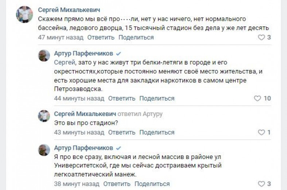The width and height of the screenshot is (287, 190).
Task: Open Сергей Михалькевич's small avatar on reply
Action: (44, 116)
